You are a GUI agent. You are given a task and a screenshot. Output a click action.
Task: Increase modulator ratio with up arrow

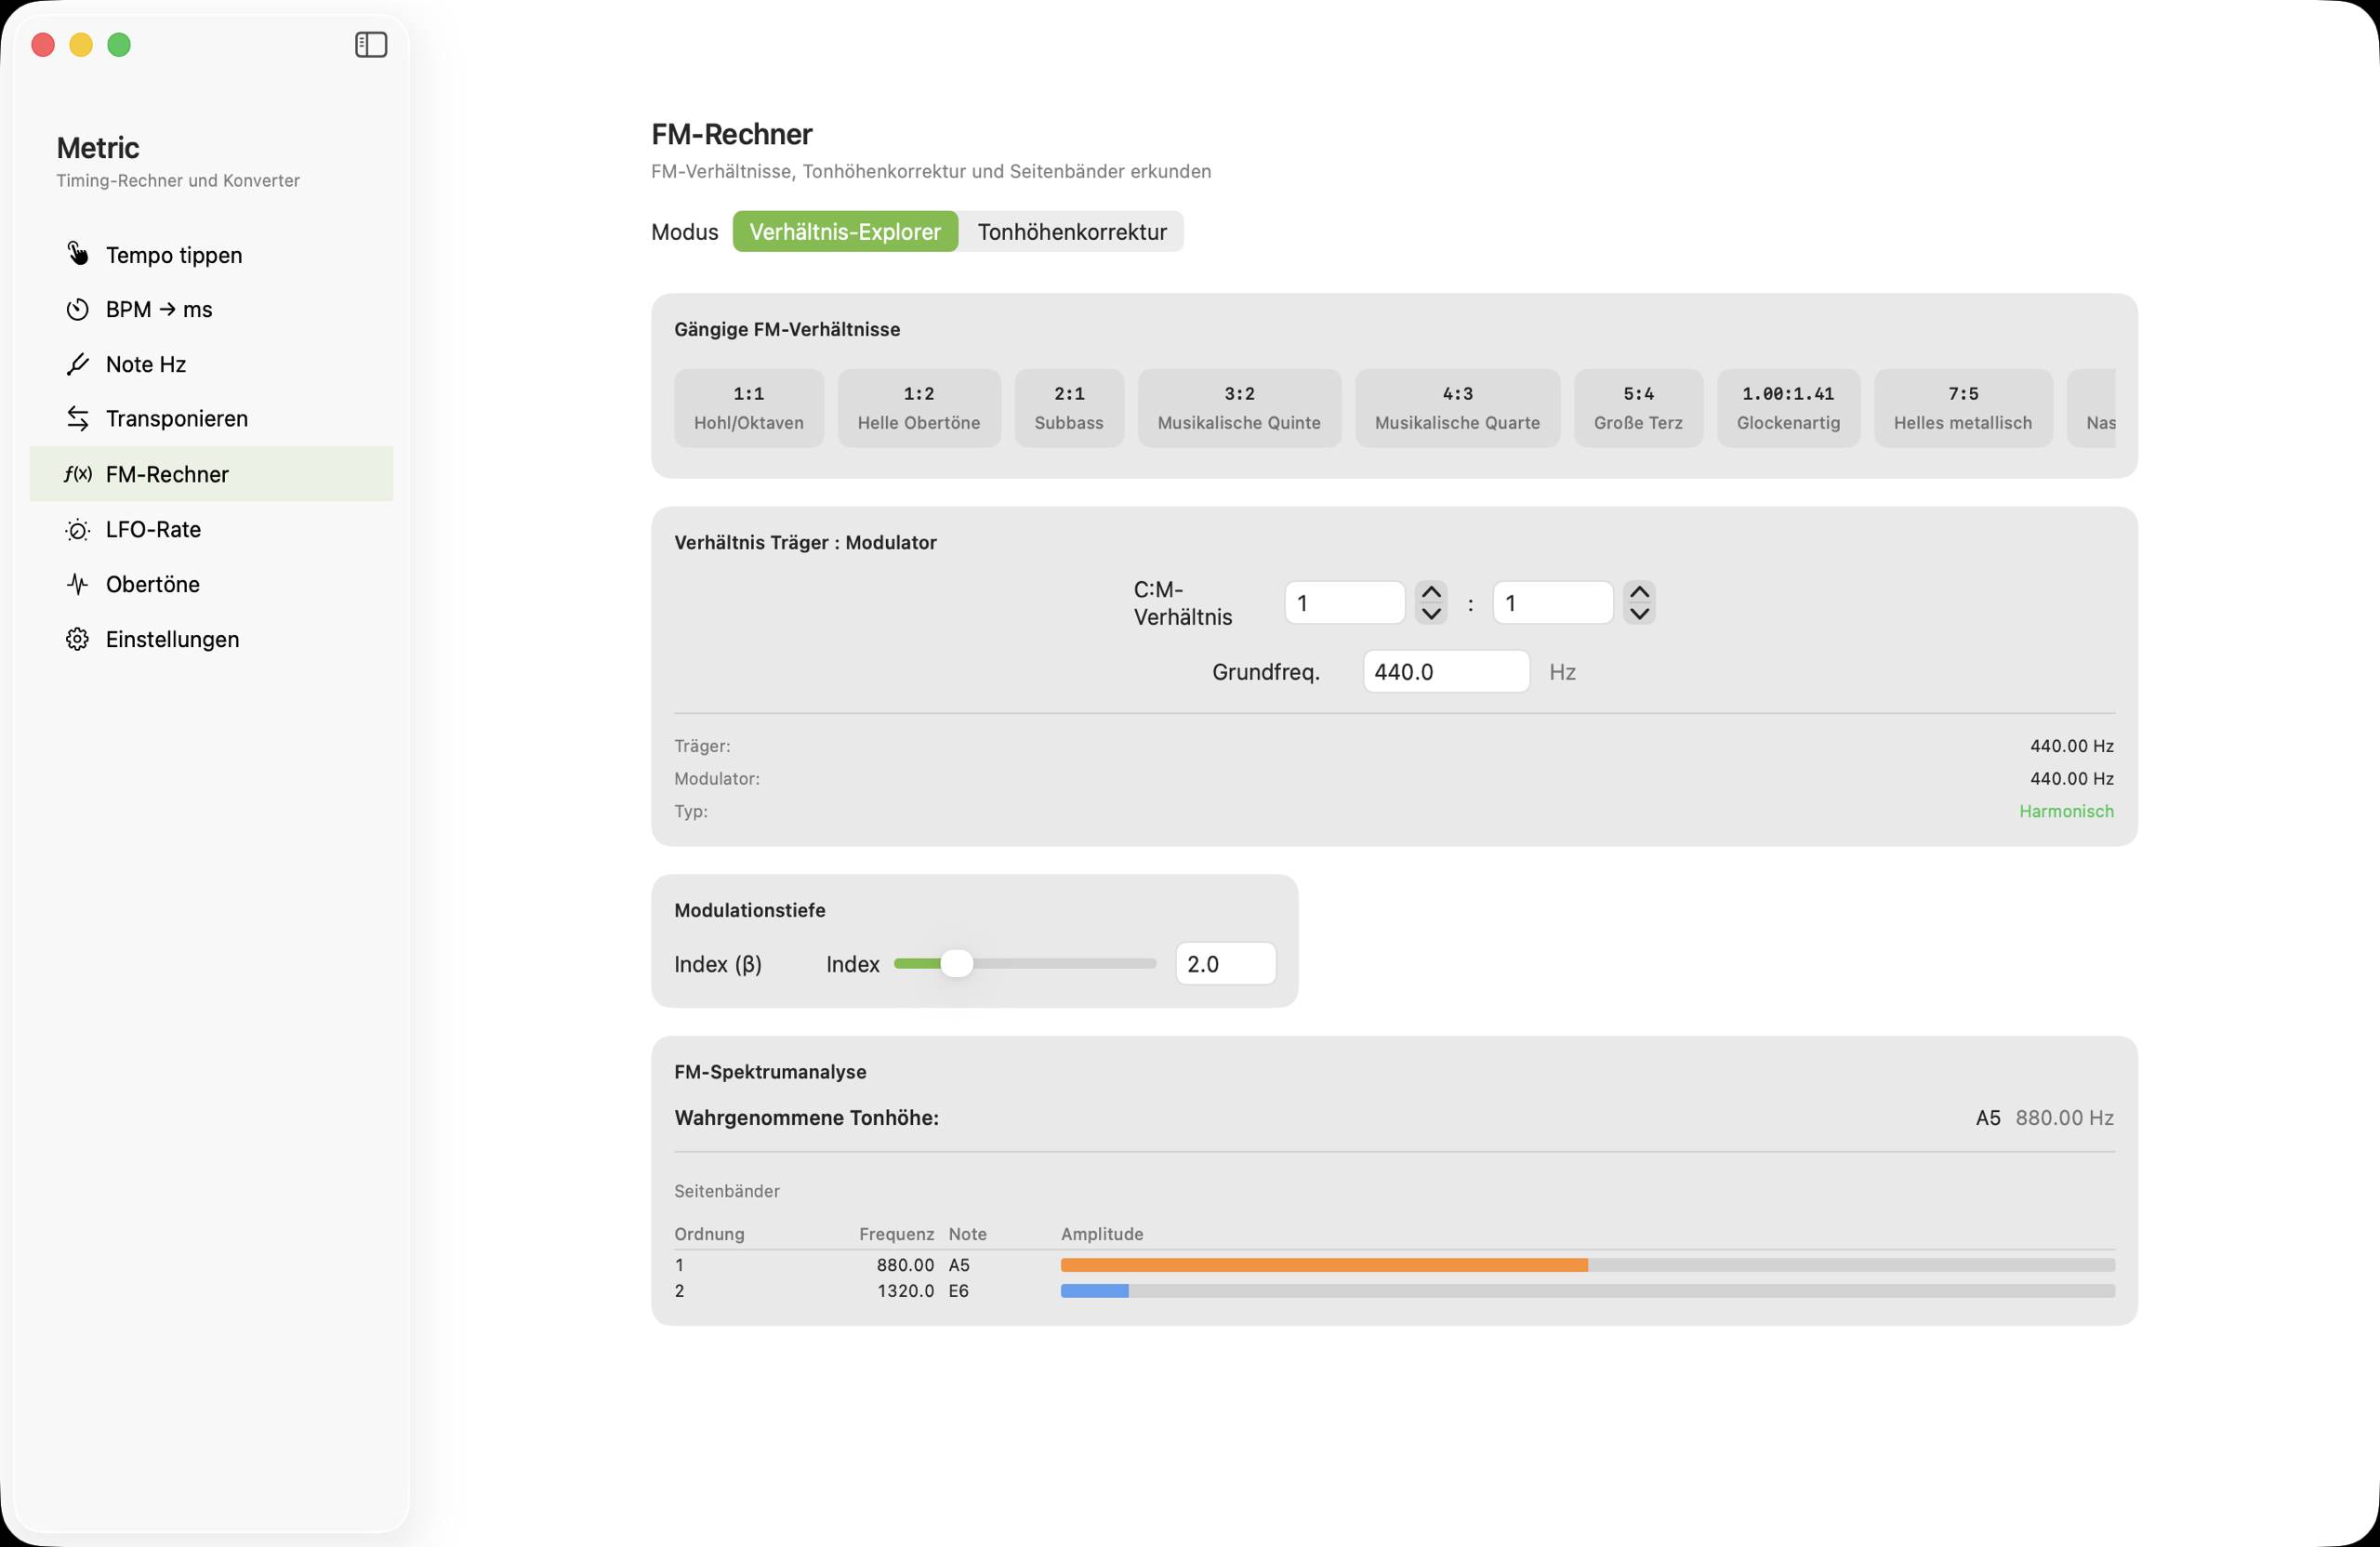click(1639, 592)
